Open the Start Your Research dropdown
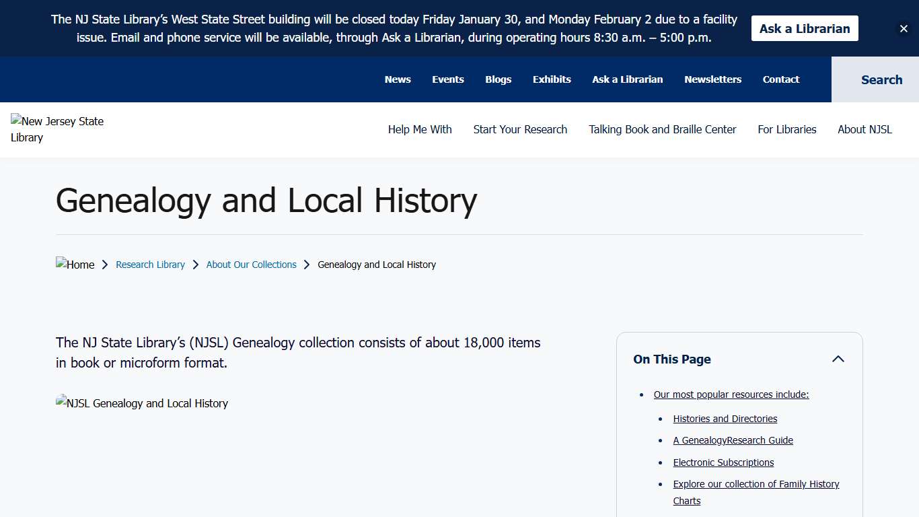This screenshot has height=517, width=919. pos(520,129)
